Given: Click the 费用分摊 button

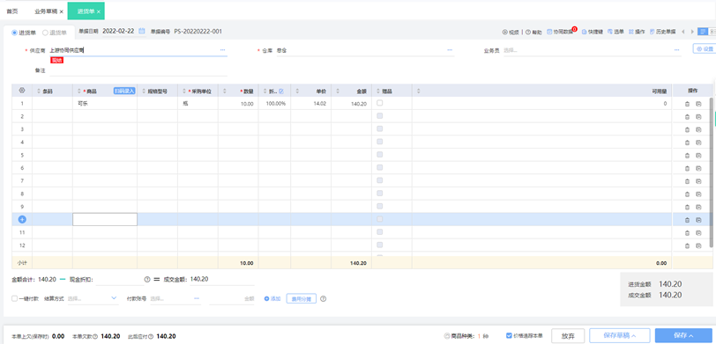Looking at the screenshot, I should point(301,299).
